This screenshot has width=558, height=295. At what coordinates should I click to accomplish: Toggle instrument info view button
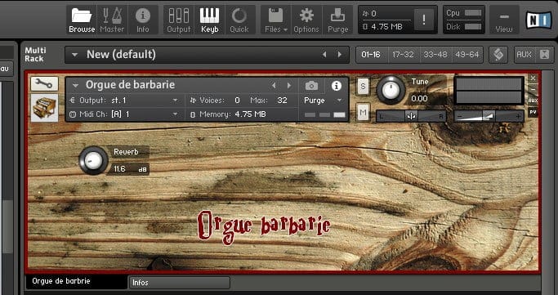point(337,86)
